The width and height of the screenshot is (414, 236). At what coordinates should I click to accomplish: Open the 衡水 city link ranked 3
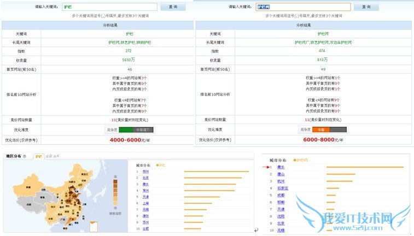point(145,184)
